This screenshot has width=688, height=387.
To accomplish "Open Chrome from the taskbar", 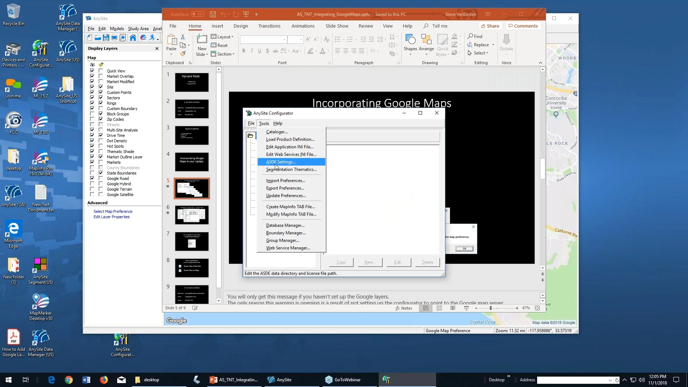I will click(x=69, y=380).
